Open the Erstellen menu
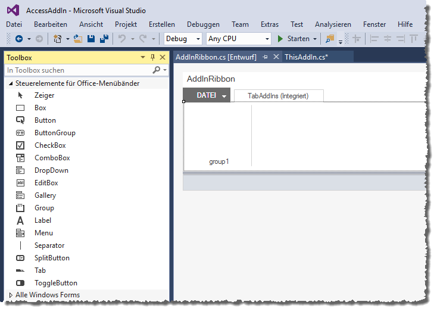The width and height of the screenshot is (437, 311). 162,24
